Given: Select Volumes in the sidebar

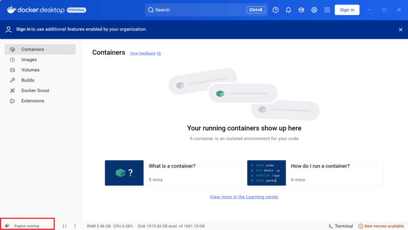Looking at the screenshot, I should [x=30, y=70].
